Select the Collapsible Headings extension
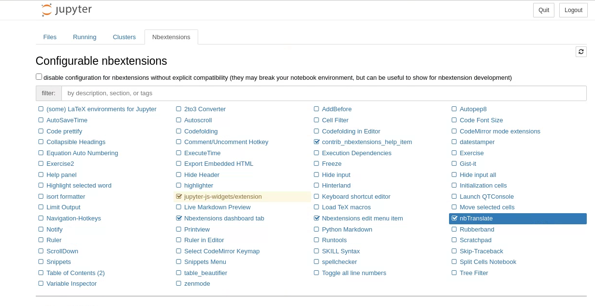Image resolution: width=595 pixels, height=306 pixels. 76,142
